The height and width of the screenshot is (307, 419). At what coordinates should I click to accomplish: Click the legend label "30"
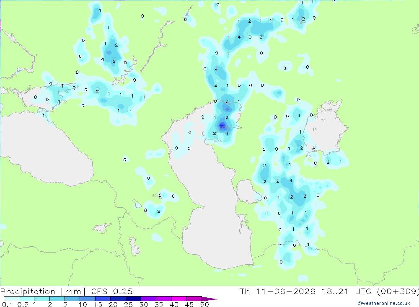143,304
